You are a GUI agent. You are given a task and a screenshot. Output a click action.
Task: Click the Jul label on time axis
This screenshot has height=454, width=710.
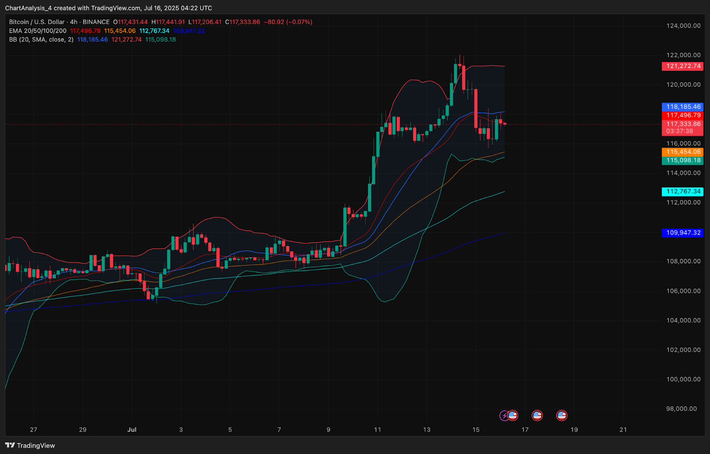click(132, 430)
